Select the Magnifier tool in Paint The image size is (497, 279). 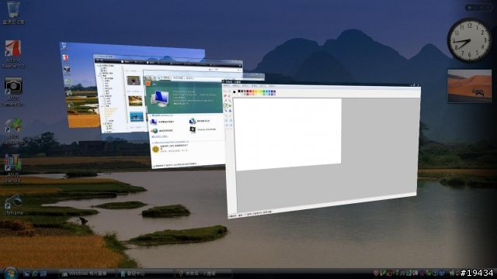pyautogui.click(x=230, y=101)
